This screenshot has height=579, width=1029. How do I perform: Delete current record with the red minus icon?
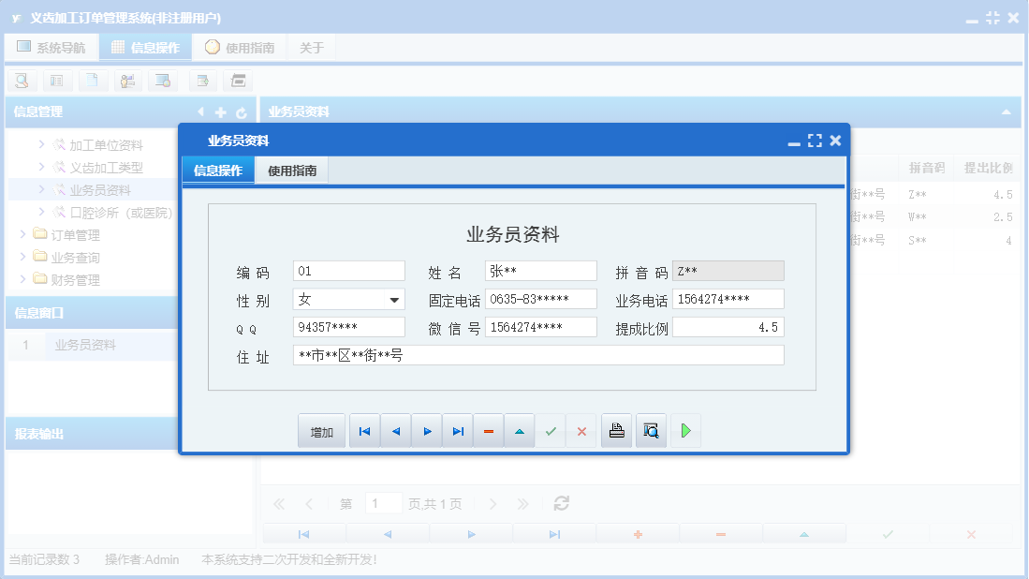pyautogui.click(x=488, y=430)
